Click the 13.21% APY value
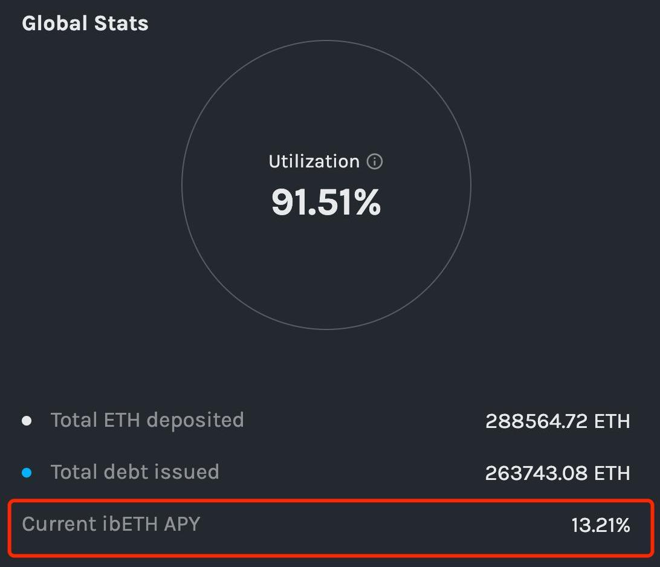 [x=601, y=525]
